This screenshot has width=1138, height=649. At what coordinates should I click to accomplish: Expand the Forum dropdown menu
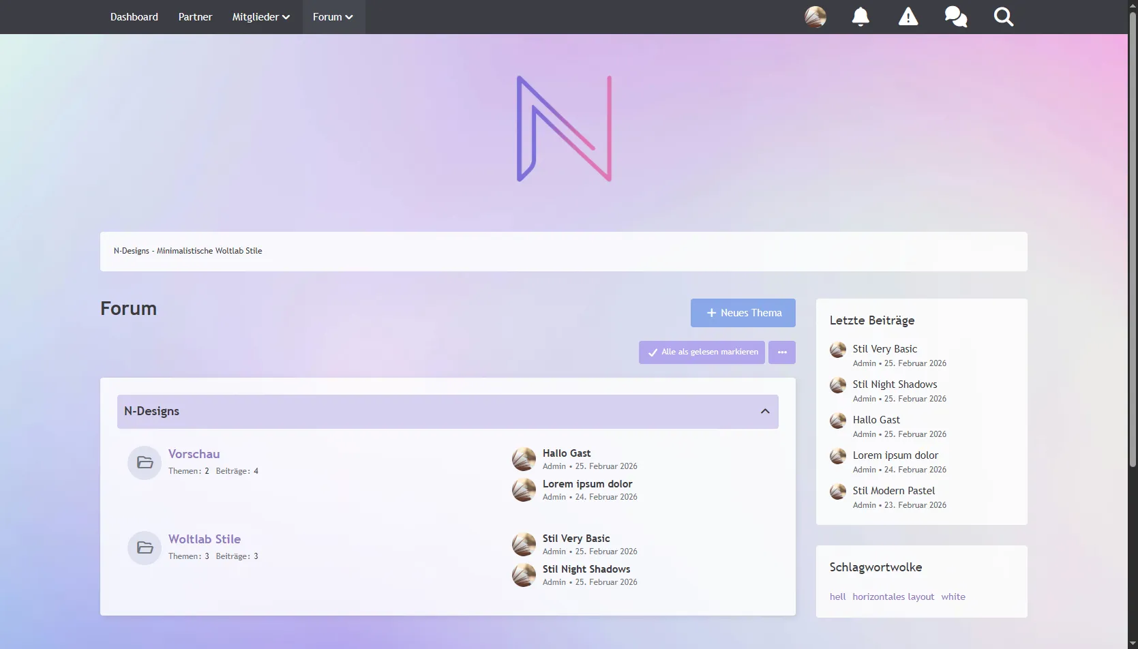pos(333,17)
